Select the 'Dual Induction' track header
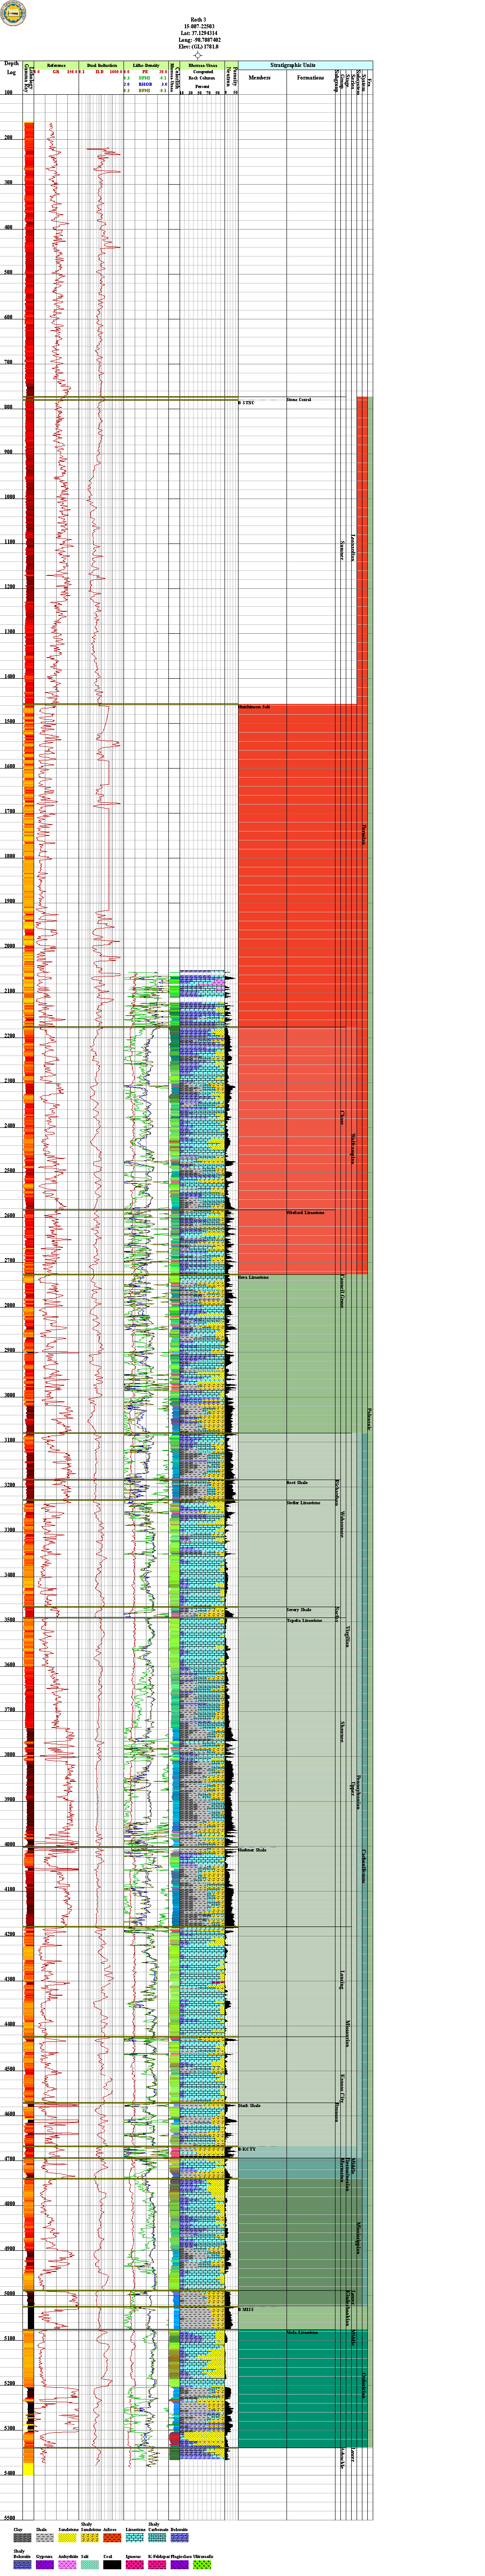 pos(101,65)
